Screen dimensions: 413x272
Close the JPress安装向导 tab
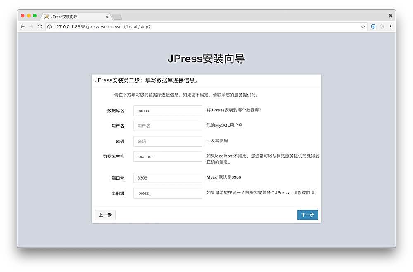click(x=107, y=17)
